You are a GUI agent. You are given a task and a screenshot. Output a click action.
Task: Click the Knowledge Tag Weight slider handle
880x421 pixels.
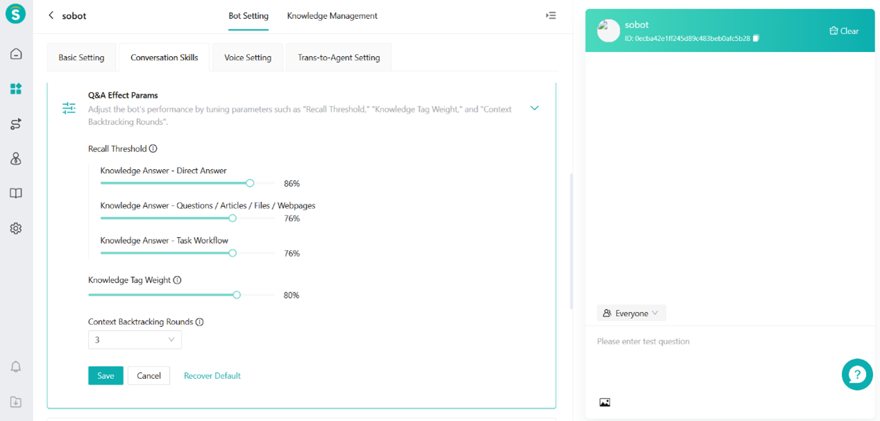tap(236, 295)
